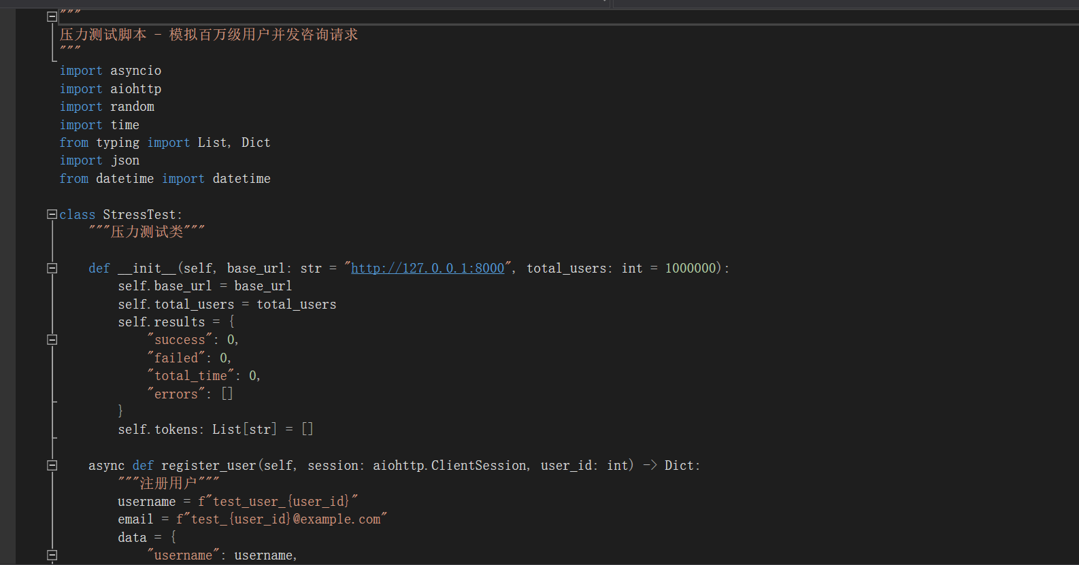The height and width of the screenshot is (565, 1079).
Task: Collapse the __init__ method fold marker
Action: 52,268
